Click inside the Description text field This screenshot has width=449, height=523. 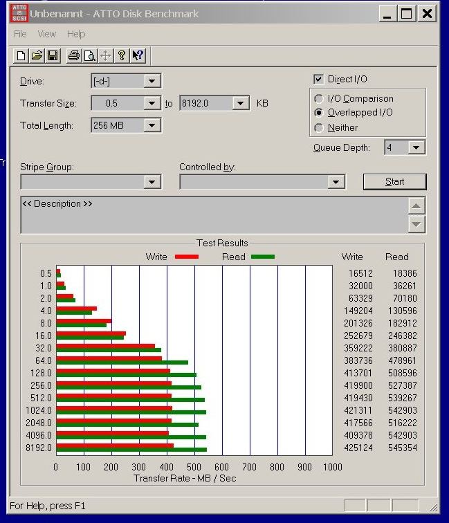214,215
